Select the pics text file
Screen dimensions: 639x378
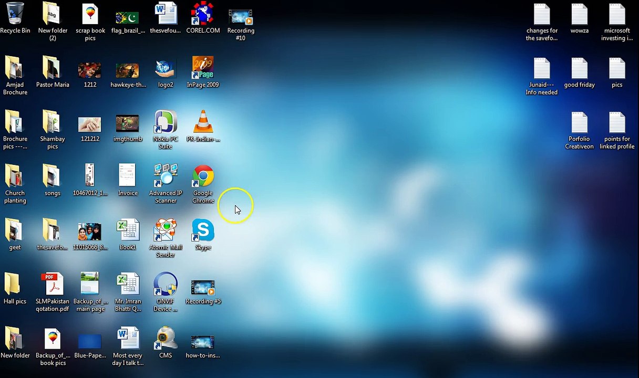(617, 68)
